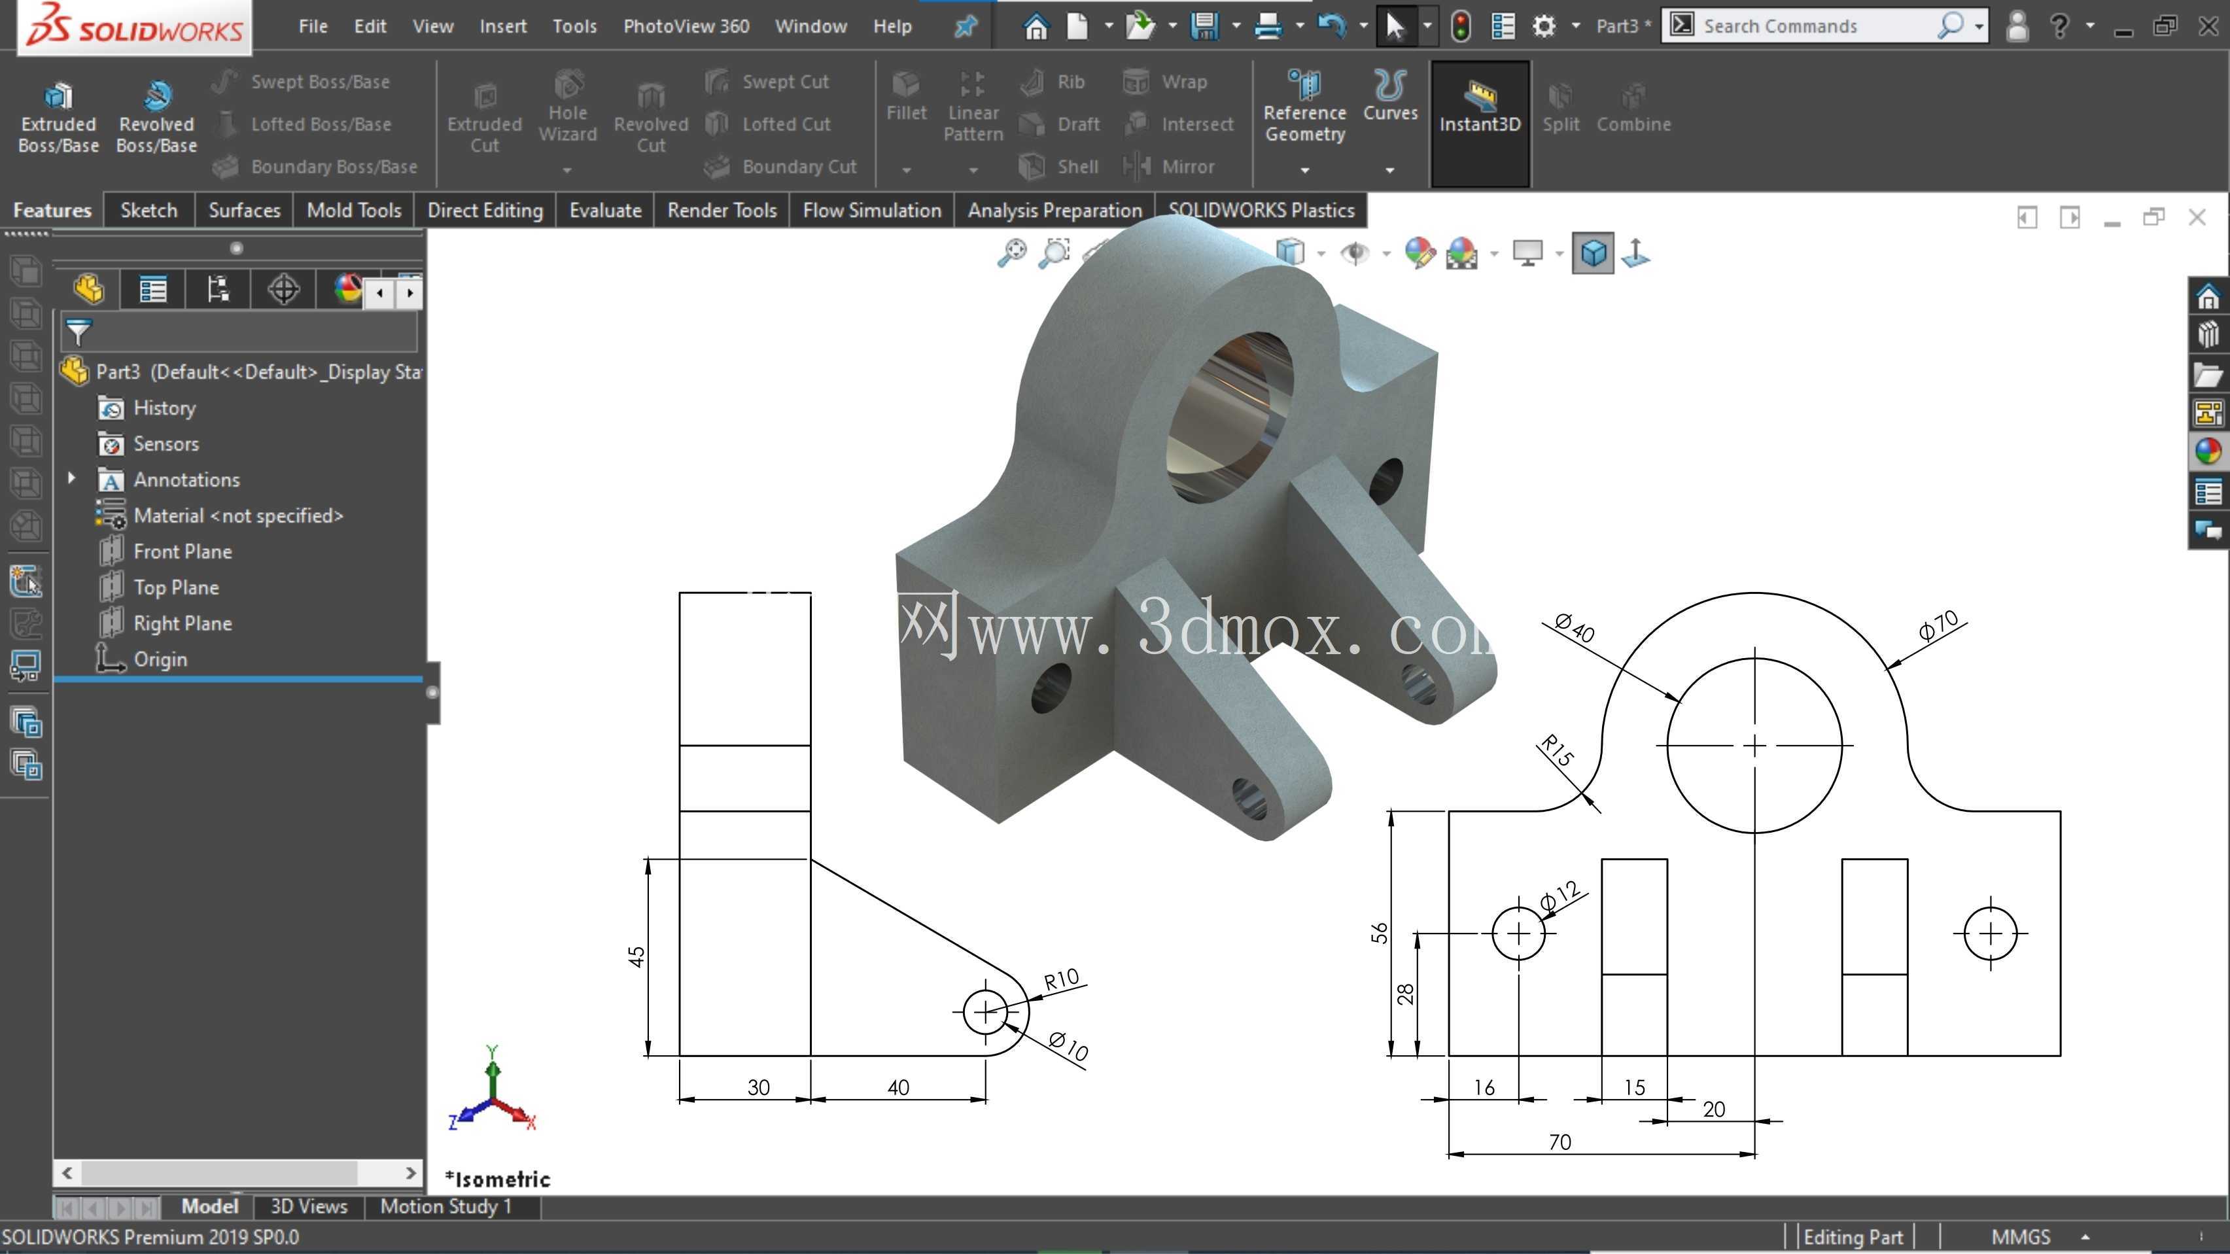This screenshot has height=1254, width=2230.
Task: Open the DimXpertManager crosshair tab
Action: 283,289
